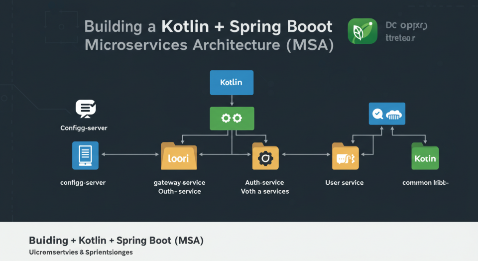Click the Auth-service label
Image resolution: width=478 pixels, height=261 pixels.
click(x=264, y=182)
